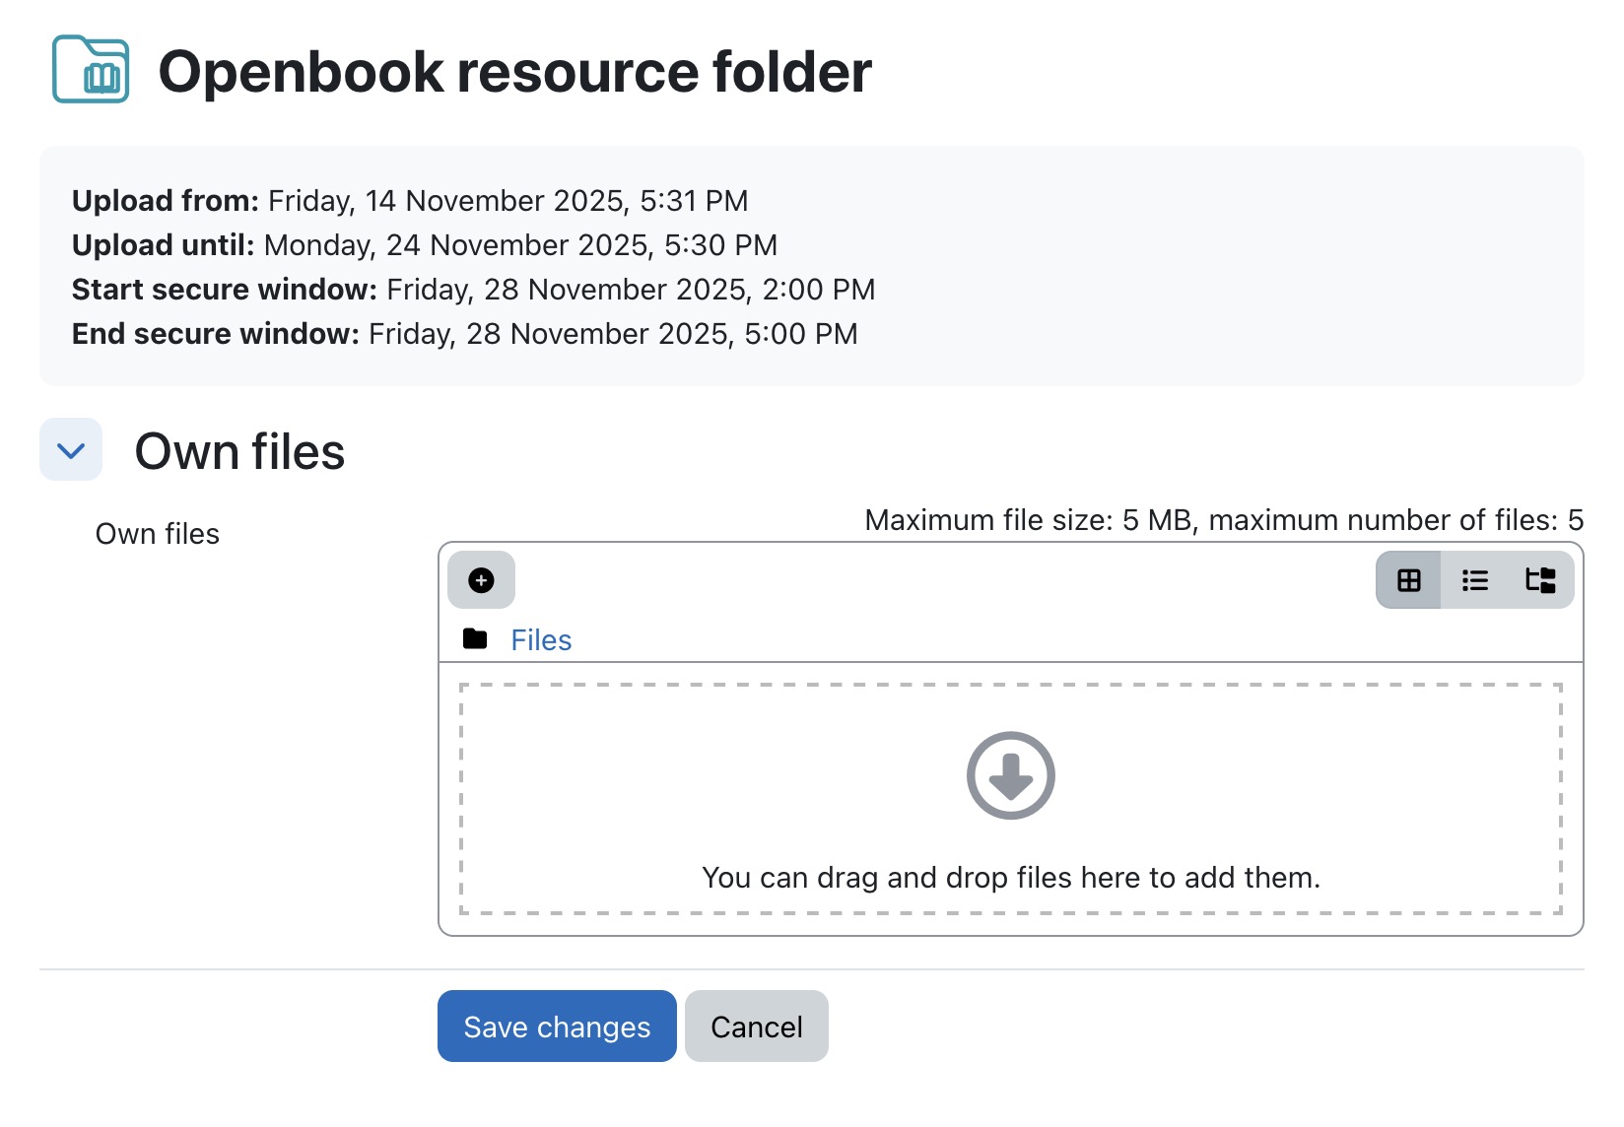Click the Upload from date line

tap(410, 201)
